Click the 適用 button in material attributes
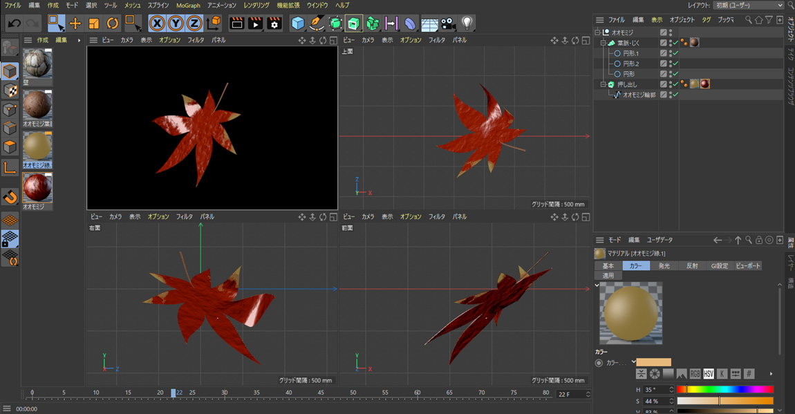The image size is (795, 414). (x=608, y=275)
